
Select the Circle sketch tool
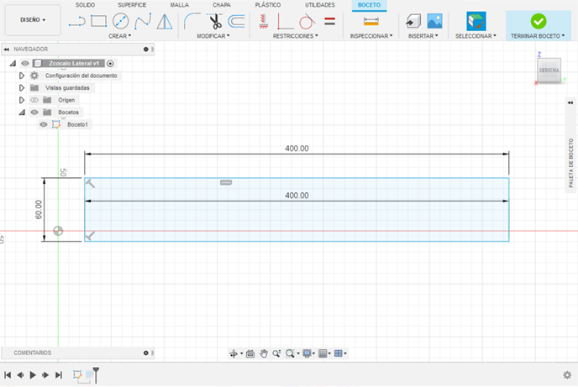tap(120, 21)
